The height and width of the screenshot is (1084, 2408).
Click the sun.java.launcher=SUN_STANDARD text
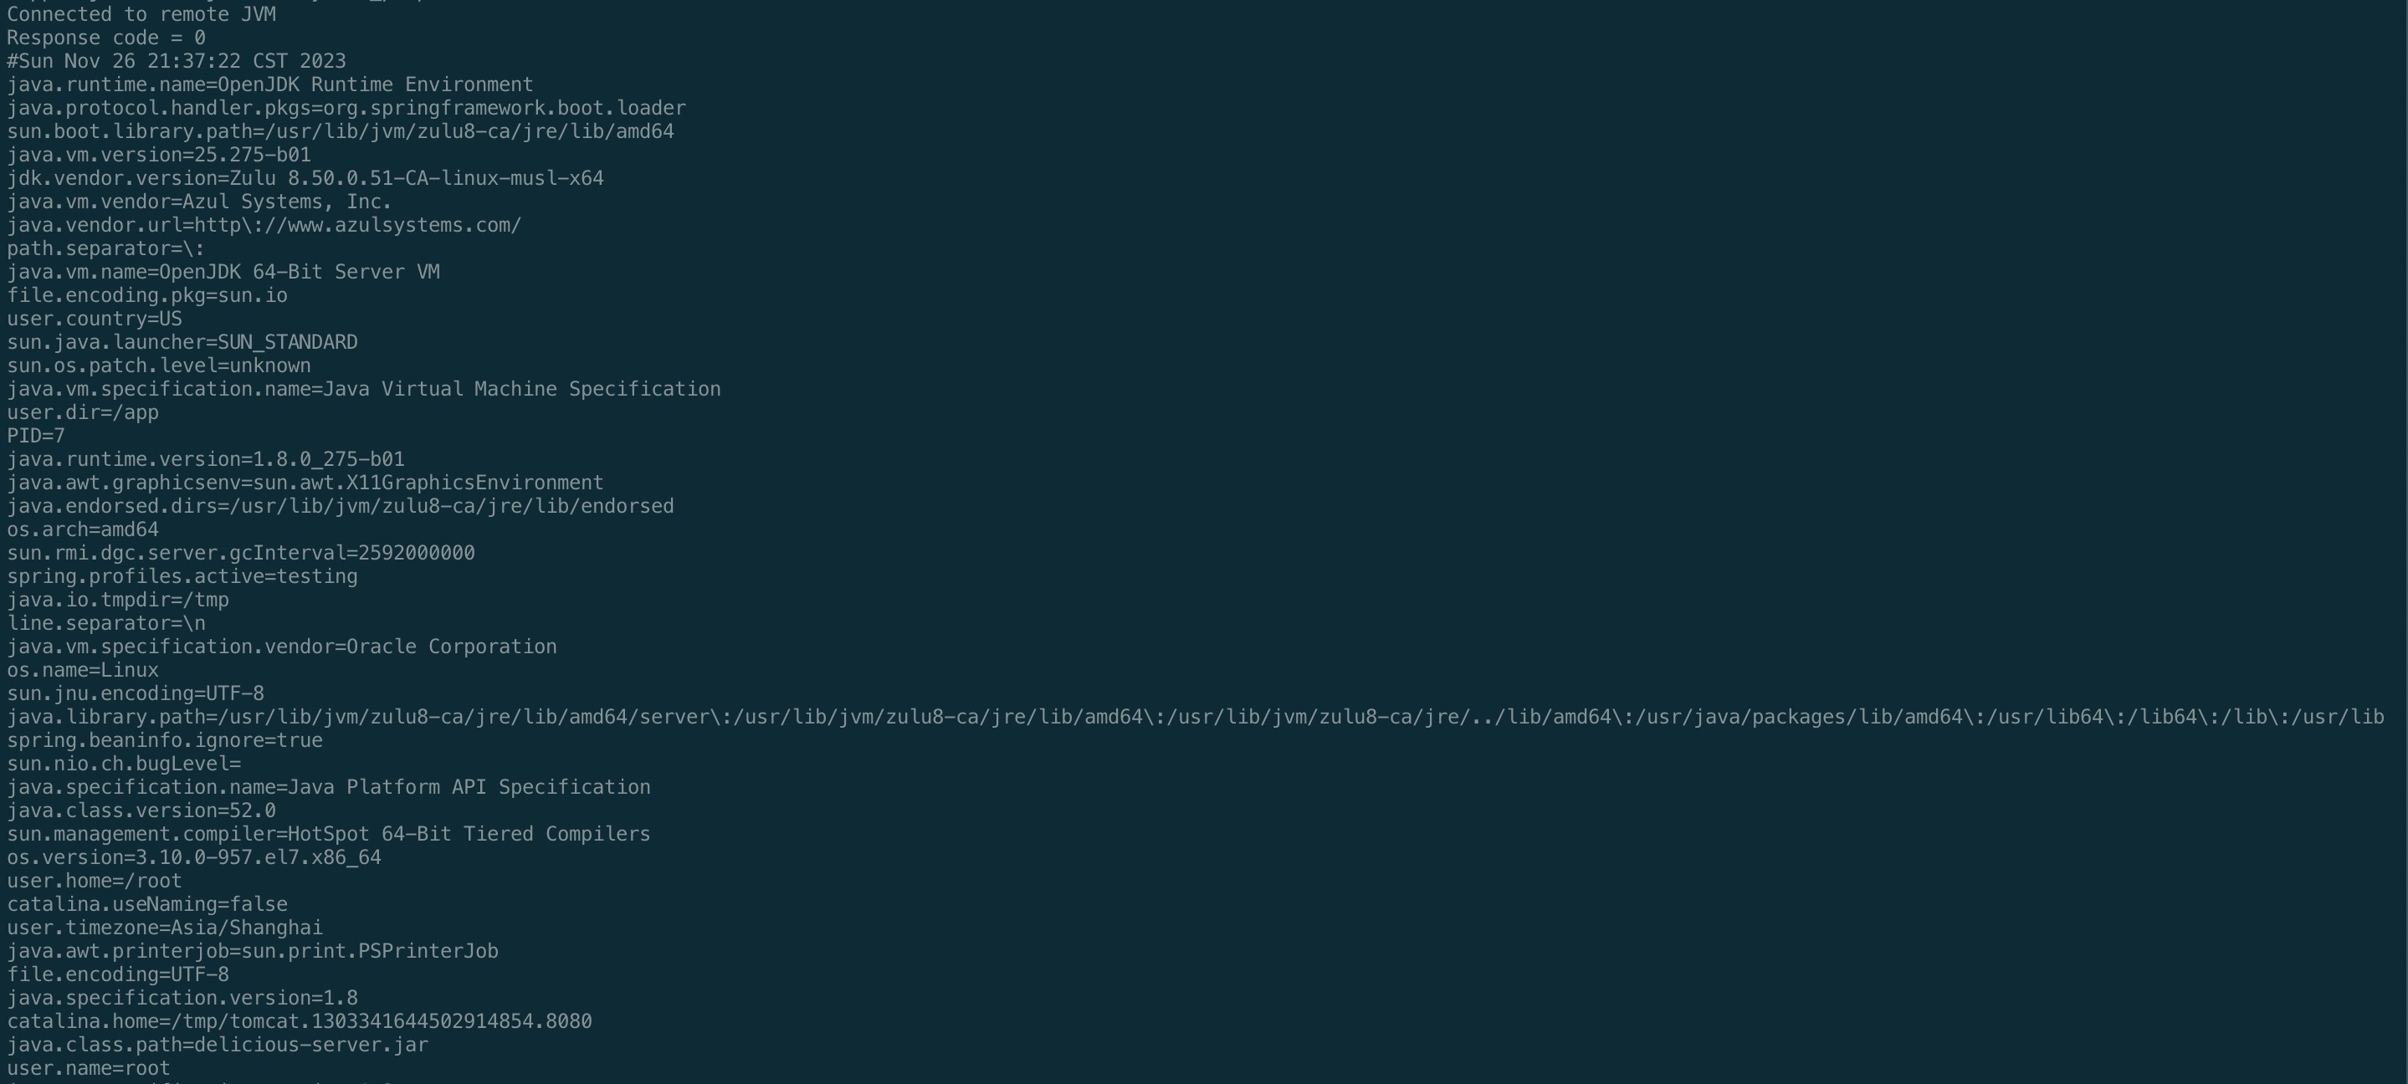point(182,342)
